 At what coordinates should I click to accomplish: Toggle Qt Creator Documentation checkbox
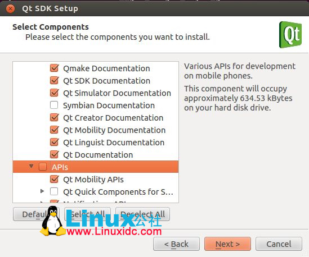pos(54,117)
